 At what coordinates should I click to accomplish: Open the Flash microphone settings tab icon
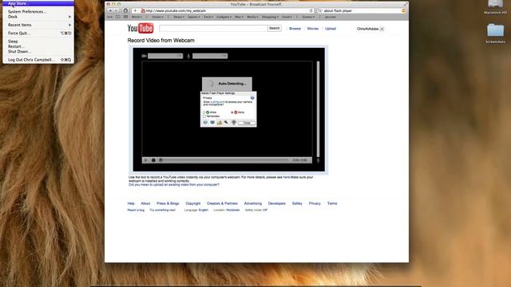pyautogui.click(x=226, y=123)
